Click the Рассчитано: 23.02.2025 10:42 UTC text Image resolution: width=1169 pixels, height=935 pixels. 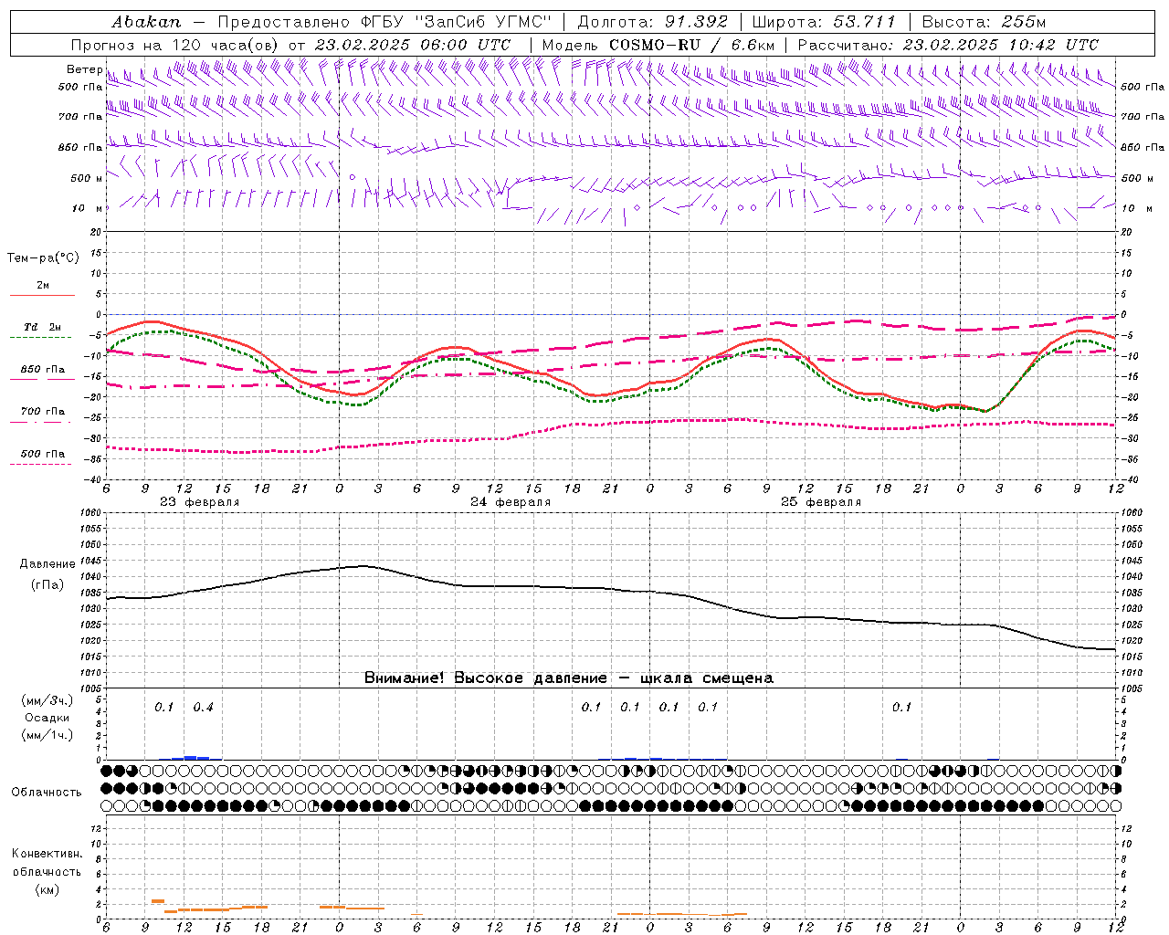click(x=948, y=45)
